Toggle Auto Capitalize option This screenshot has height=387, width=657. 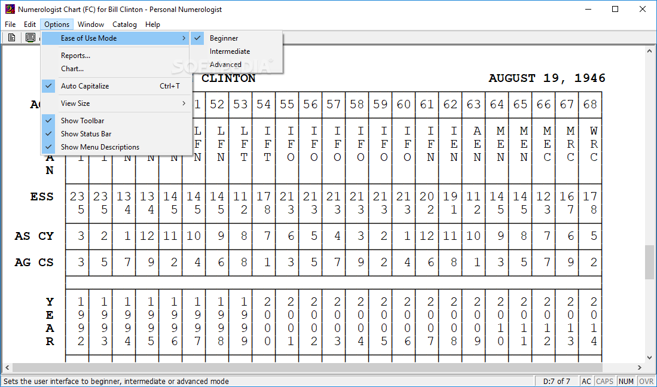pos(117,86)
